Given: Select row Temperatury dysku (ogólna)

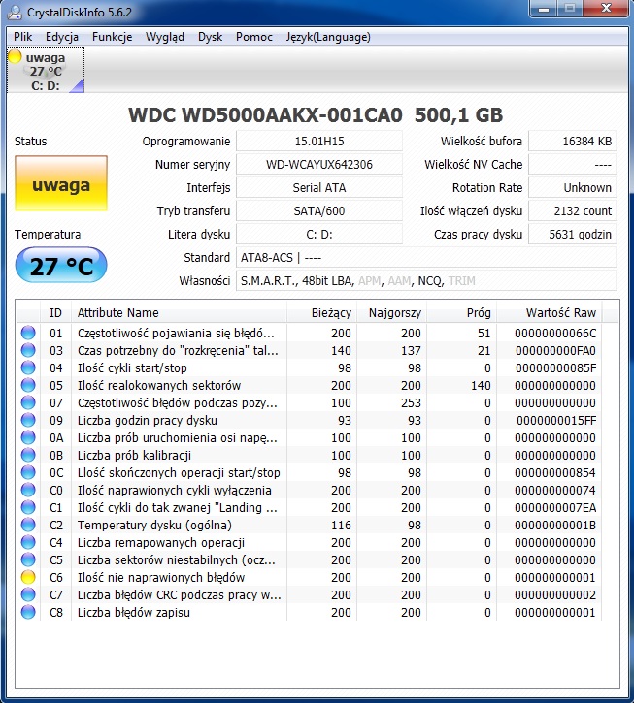Looking at the screenshot, I should click(x=310, y=525).
